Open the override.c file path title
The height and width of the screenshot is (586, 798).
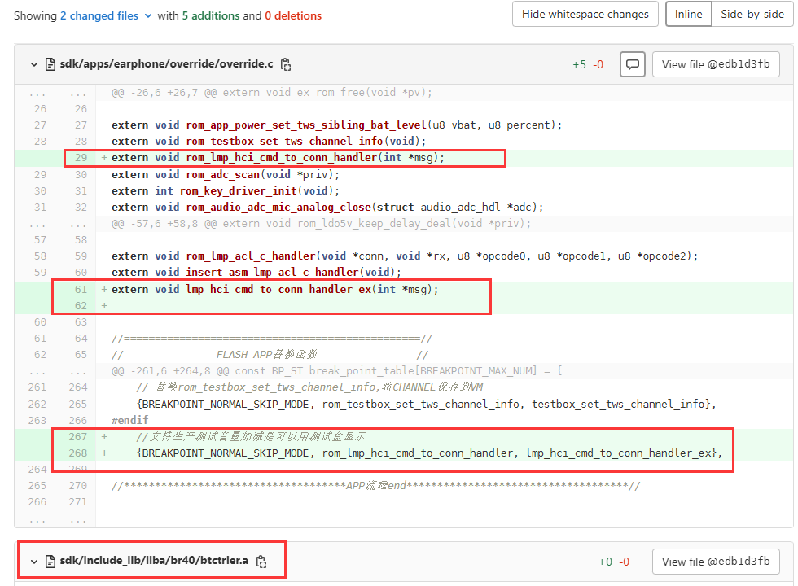[166, 64]
